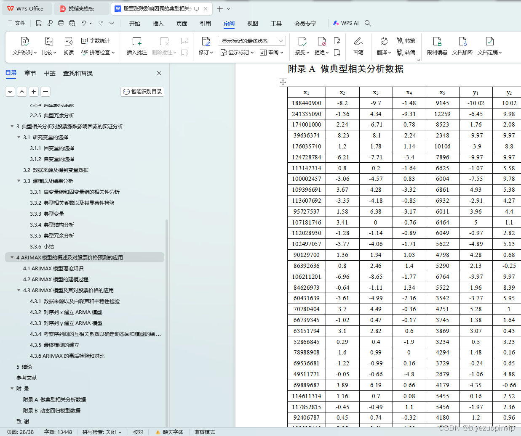
Task: Switch to the 找稻壳模板 window tab
Action: [x=82, y=8]
